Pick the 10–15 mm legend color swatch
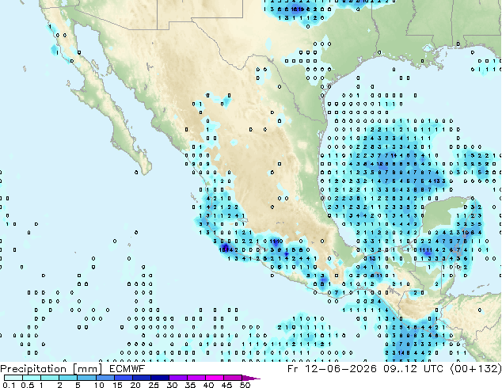The height and width of the screenshot is (388, 502). click(x=105, y=378)
